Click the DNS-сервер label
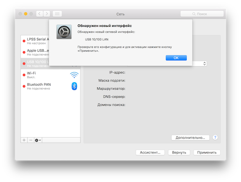Screen dimensions: 241x182 coord(114,97)
